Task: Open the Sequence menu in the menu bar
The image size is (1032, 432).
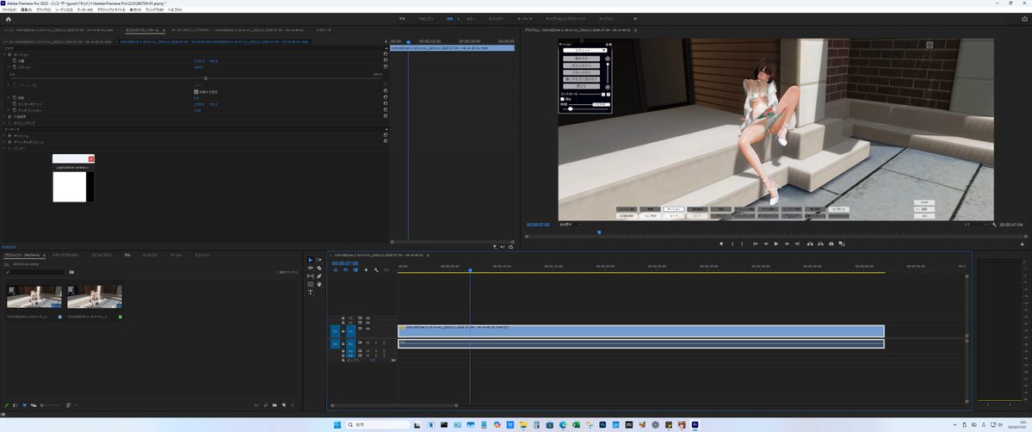Action: pyautogui.click(x=65, y=9)
